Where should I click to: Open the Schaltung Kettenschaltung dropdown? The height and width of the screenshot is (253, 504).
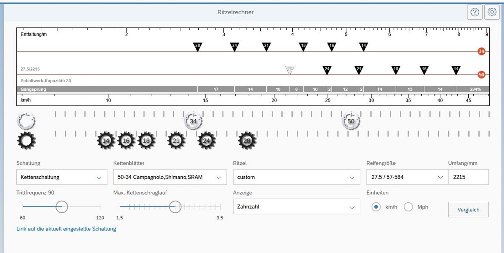coord(61,177)
